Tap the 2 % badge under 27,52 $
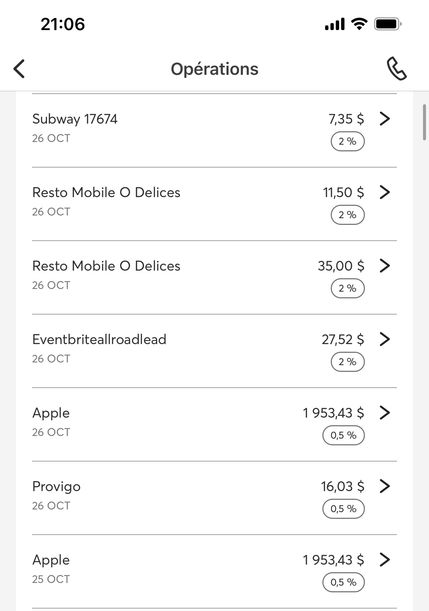The height and width of the screenshot is (611, 429). point(347,362)
